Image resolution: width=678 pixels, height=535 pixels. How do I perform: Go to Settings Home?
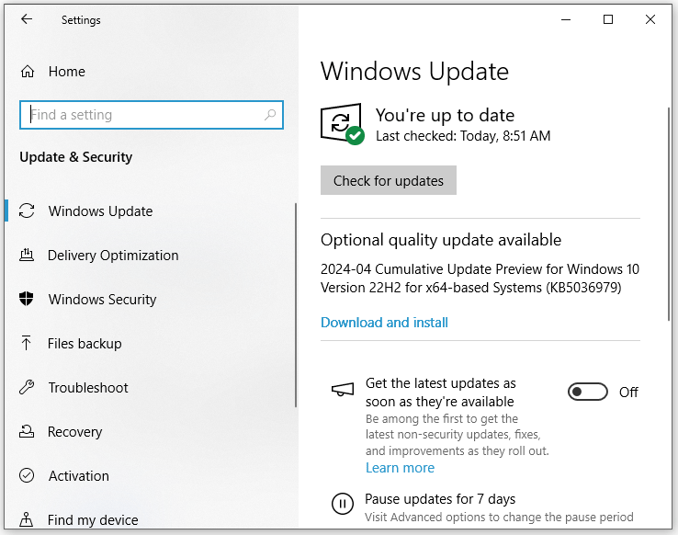click(66, 72)
